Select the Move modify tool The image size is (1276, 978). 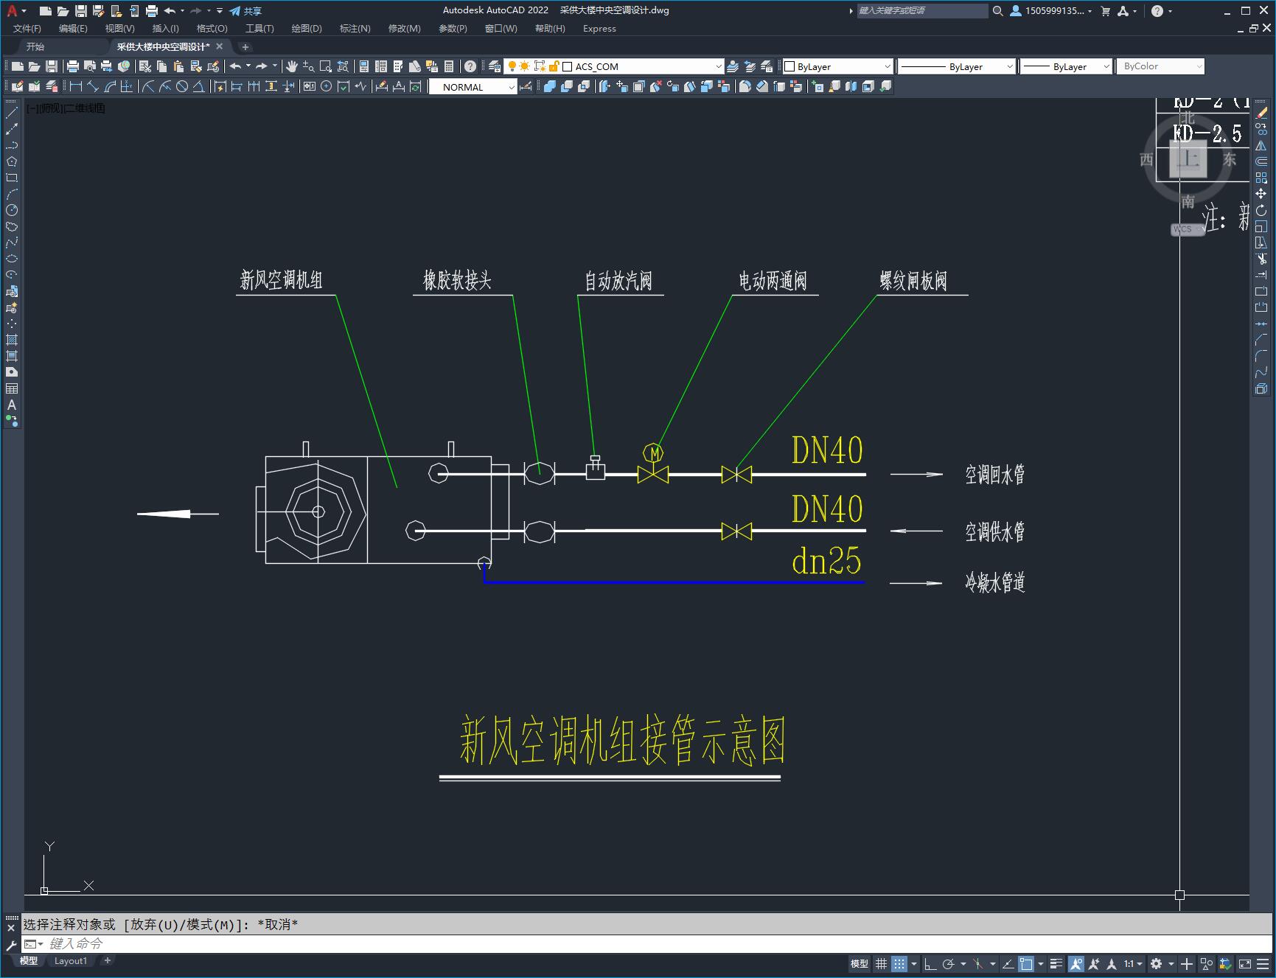tap(1261, 194)
